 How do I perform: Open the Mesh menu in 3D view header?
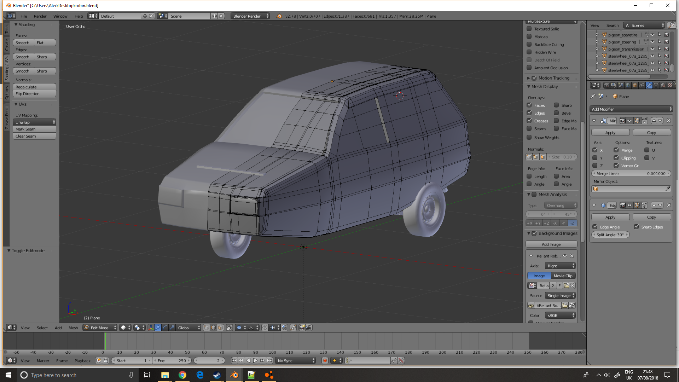pos(73,328)
